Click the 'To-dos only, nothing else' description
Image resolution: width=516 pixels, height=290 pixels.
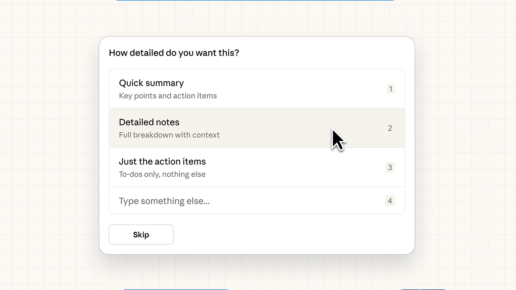pyautogui.click(x=162, y=175)
